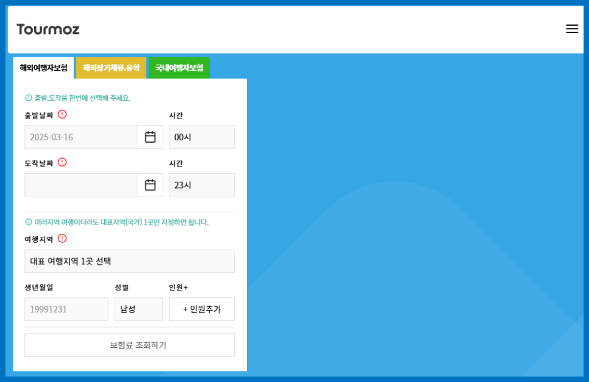Click red alert icon beside 여행지역
Screen dimensions: 589x382
coord(62,239)
